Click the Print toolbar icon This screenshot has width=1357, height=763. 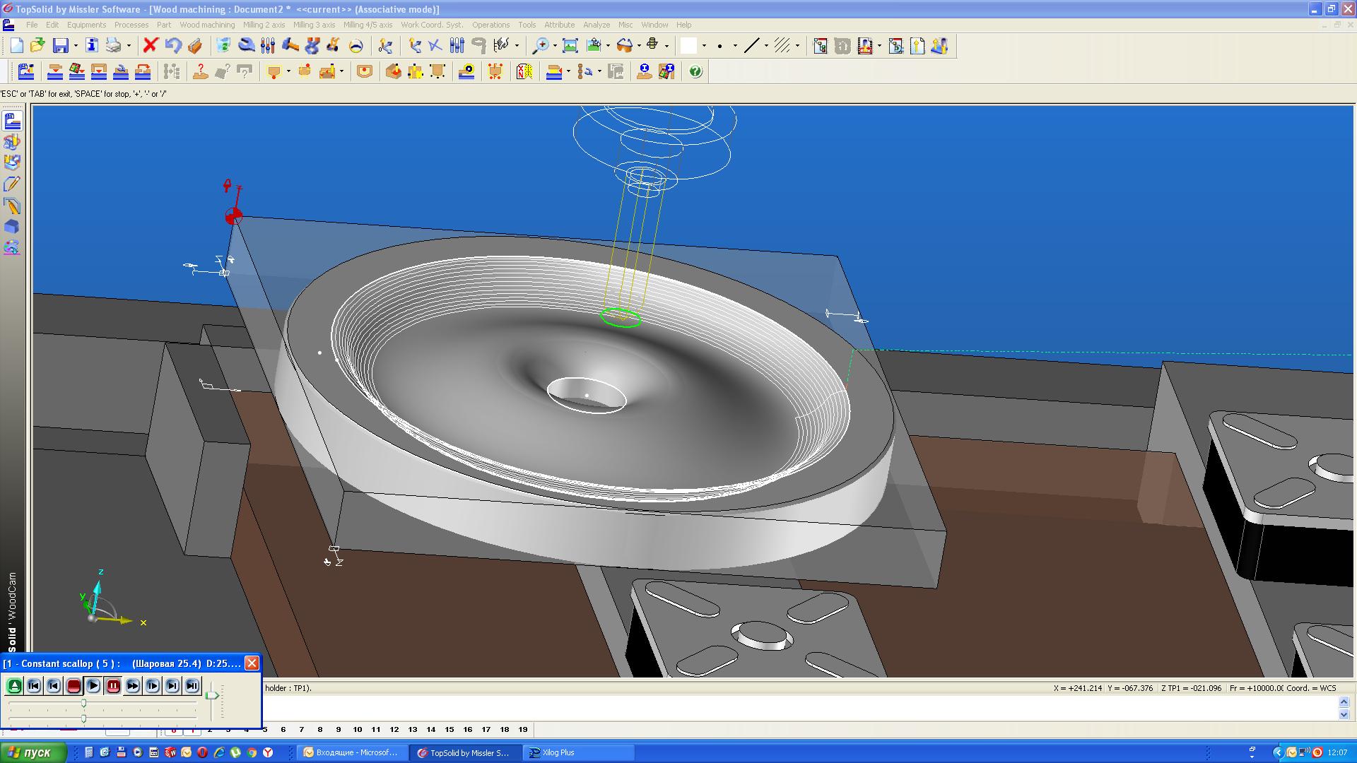pyautogui.click(x=113, y=46)
